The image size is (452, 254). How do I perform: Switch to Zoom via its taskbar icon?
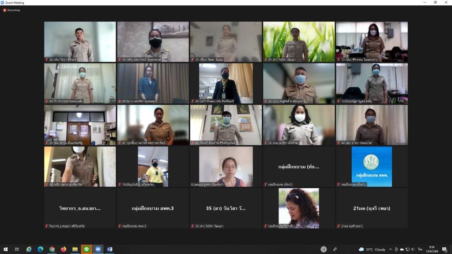click(98, 249)
